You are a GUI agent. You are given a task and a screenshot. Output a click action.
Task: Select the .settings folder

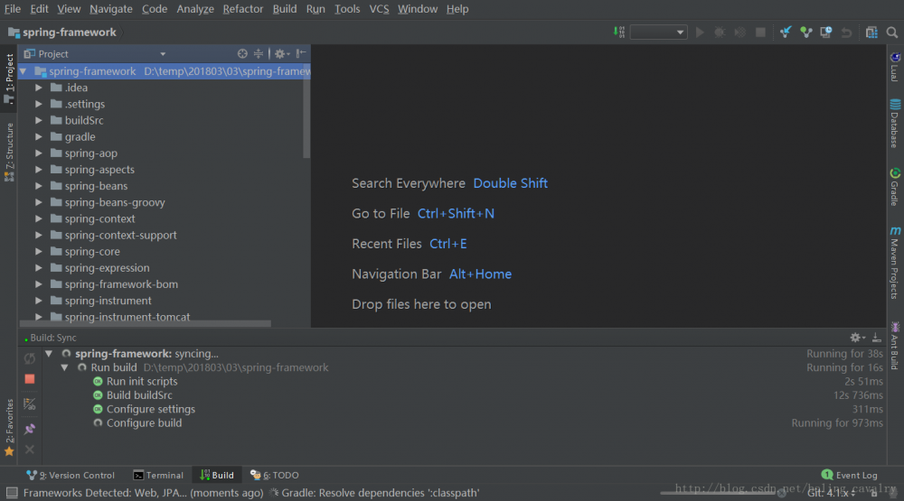click(x=85, y=104)
